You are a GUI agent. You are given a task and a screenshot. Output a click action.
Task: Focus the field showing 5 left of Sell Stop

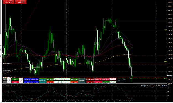66,82
